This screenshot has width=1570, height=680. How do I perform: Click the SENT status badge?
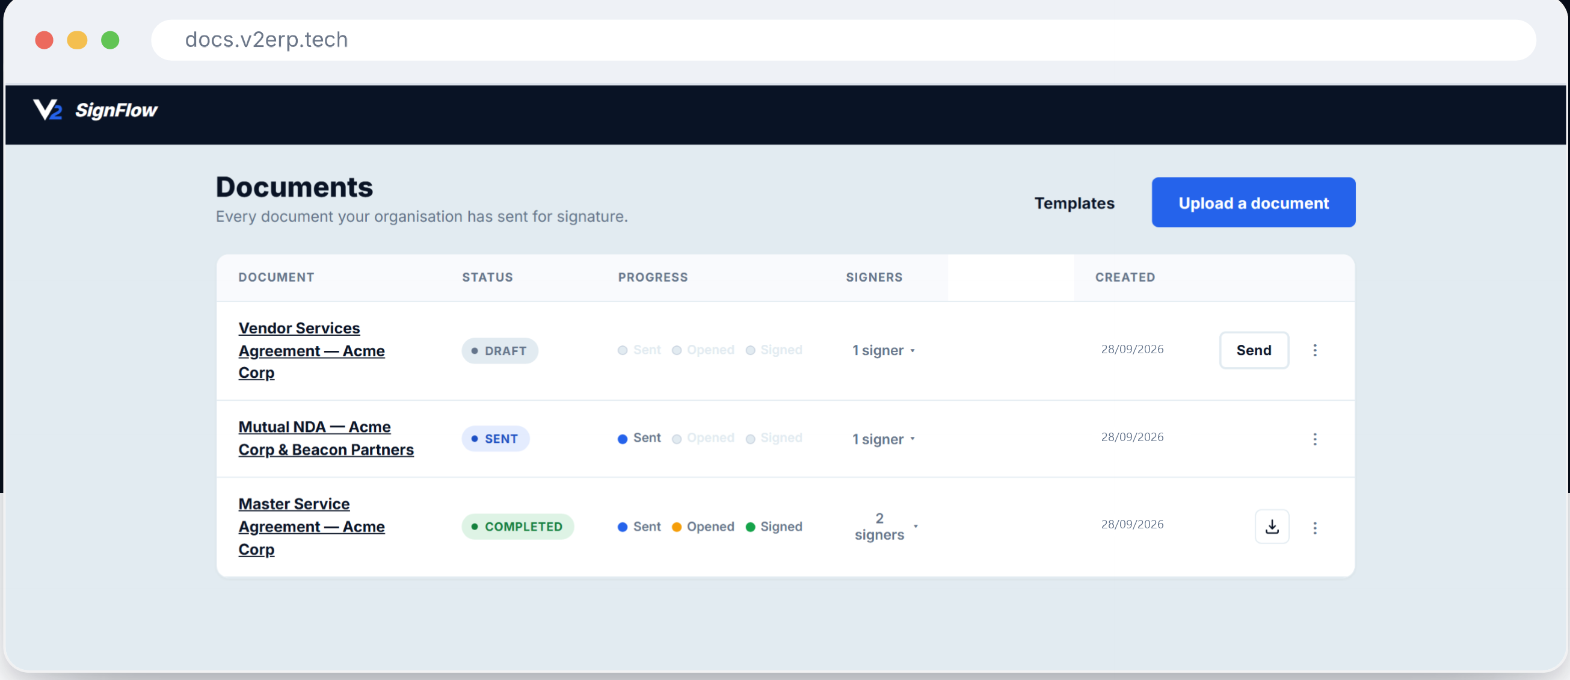point(495,439)
